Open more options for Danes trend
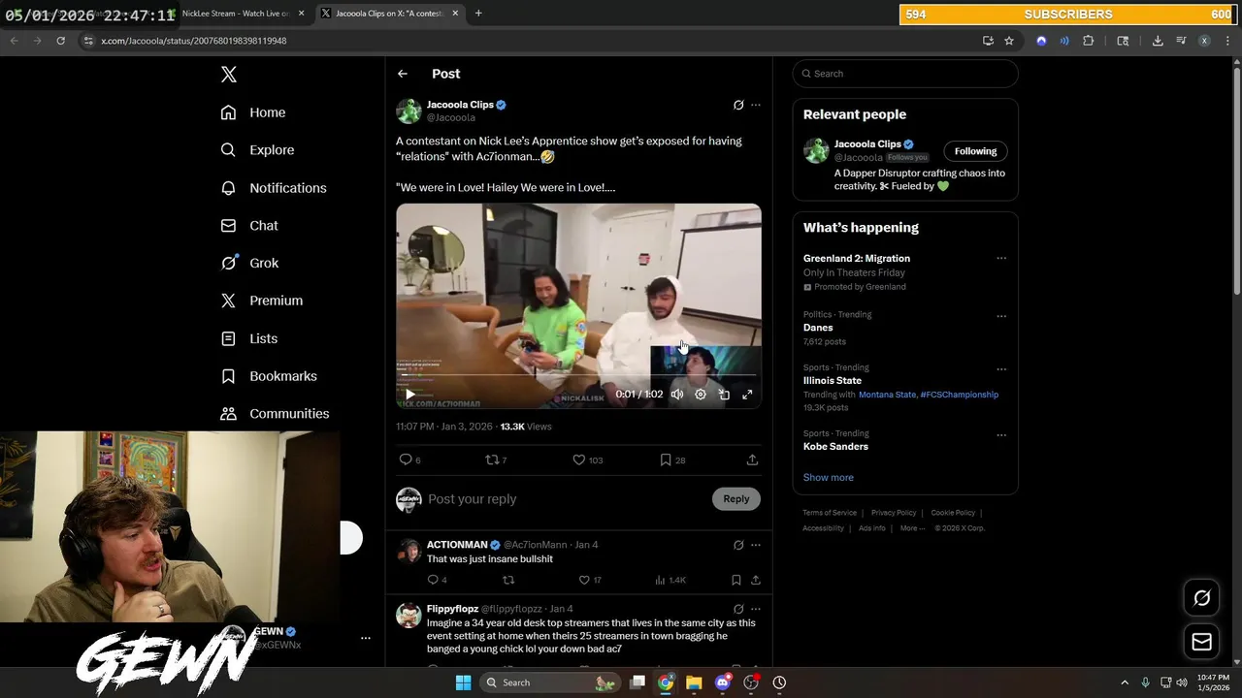Viewport: 1242px width, 698px height. click(x=1001, y=316)
